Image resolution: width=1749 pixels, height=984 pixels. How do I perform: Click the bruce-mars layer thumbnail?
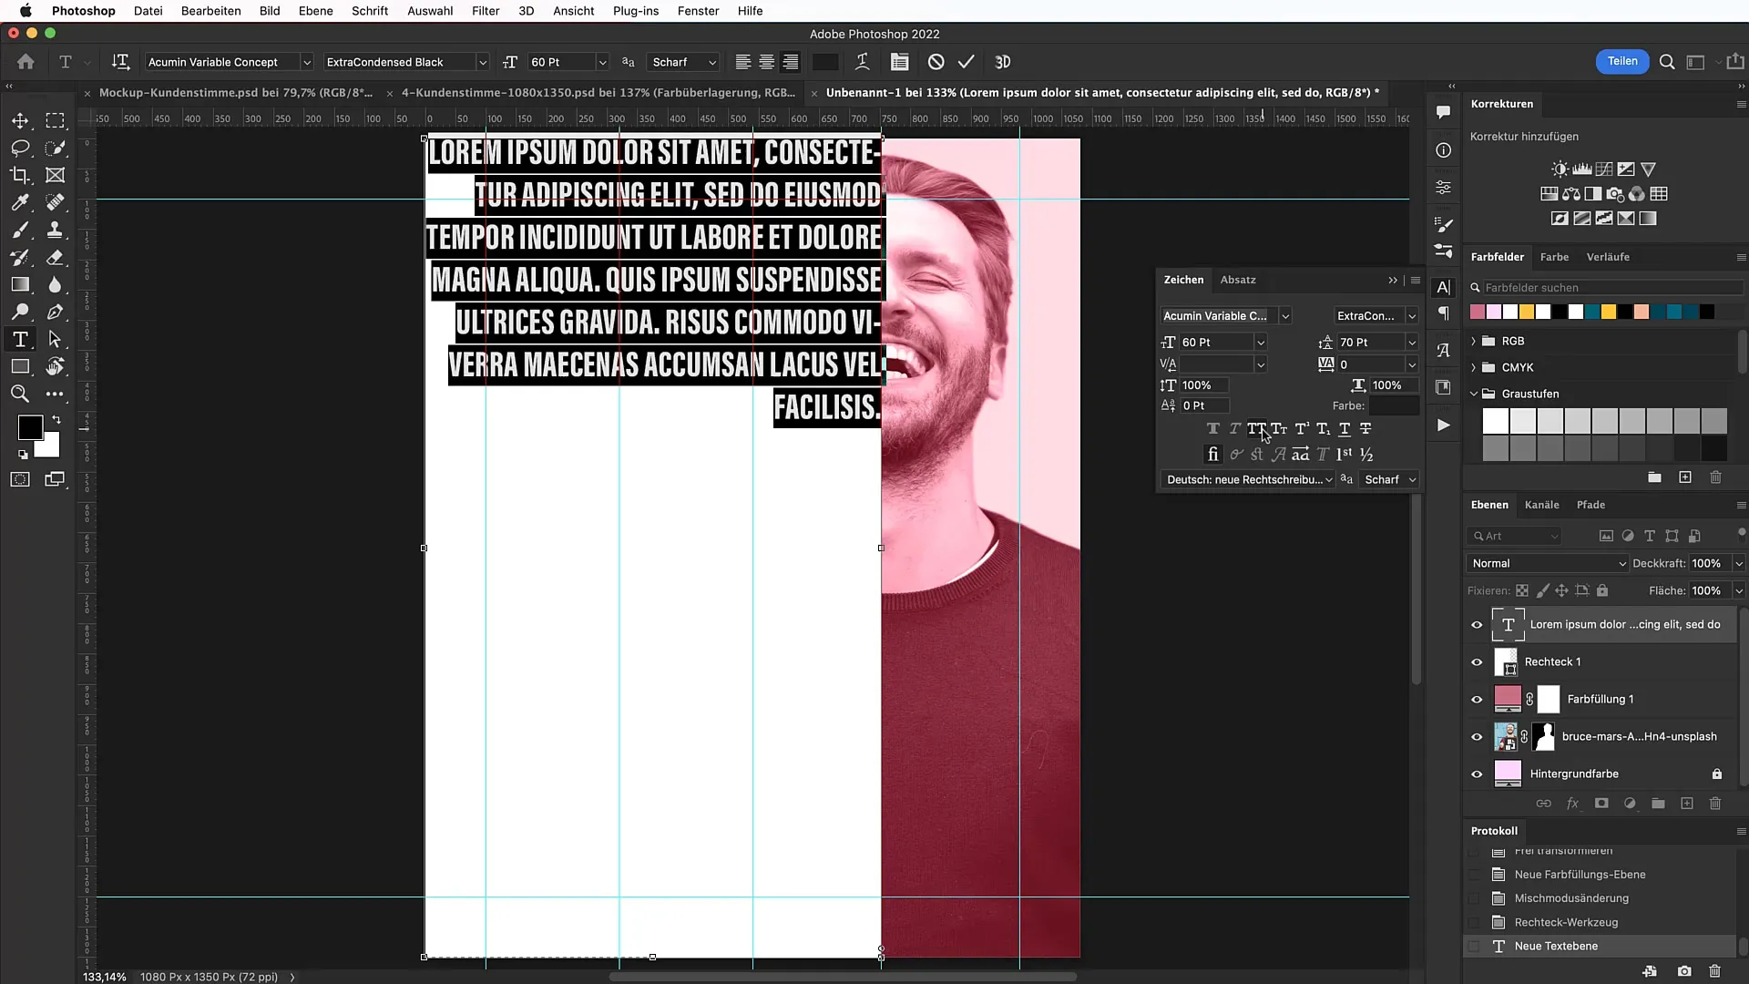coord(1507,735)
